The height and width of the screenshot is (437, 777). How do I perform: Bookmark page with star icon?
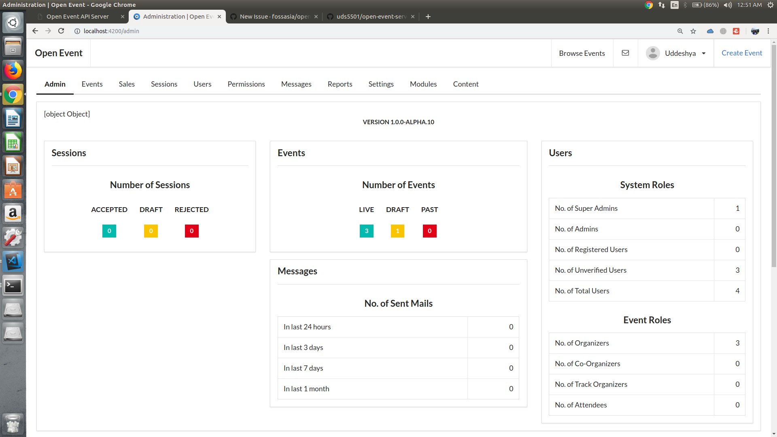pyautogui.click(x=693, y=31)
